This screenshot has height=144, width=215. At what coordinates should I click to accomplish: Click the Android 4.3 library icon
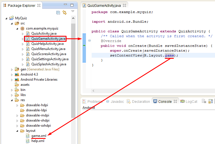click(17, 74)
